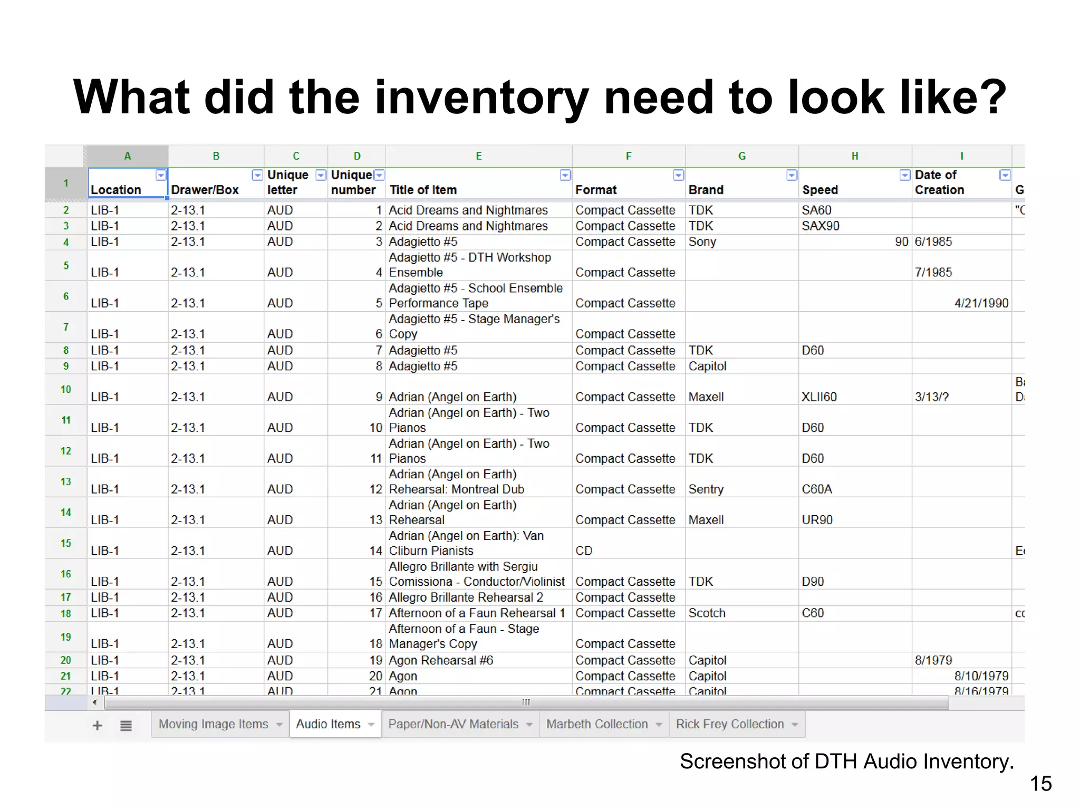This screenshot has width=1080, height=810.
Task: Select column E header
Action: pos(479,156)
